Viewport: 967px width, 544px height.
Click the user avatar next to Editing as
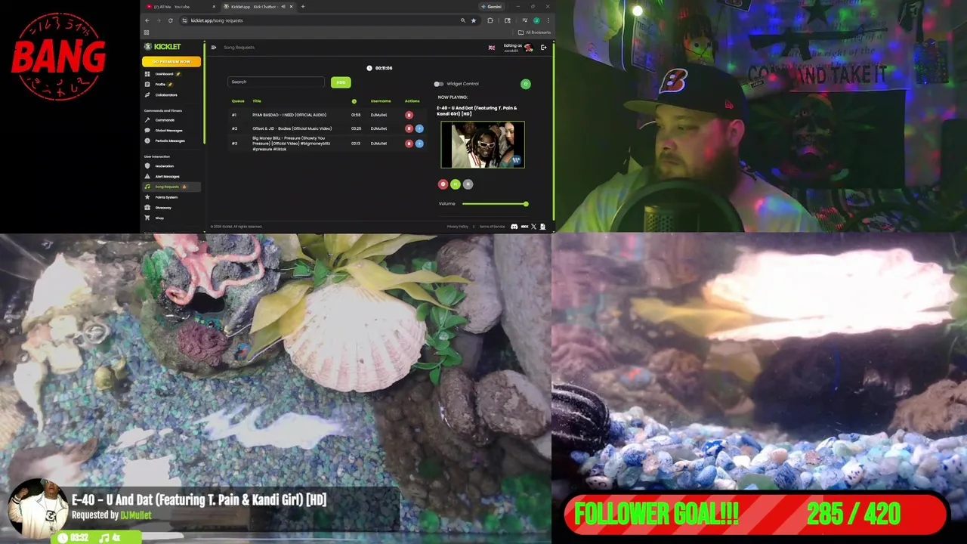[529, 48]
